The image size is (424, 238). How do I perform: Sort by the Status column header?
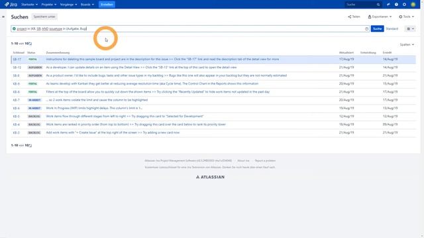click(31, 53)
